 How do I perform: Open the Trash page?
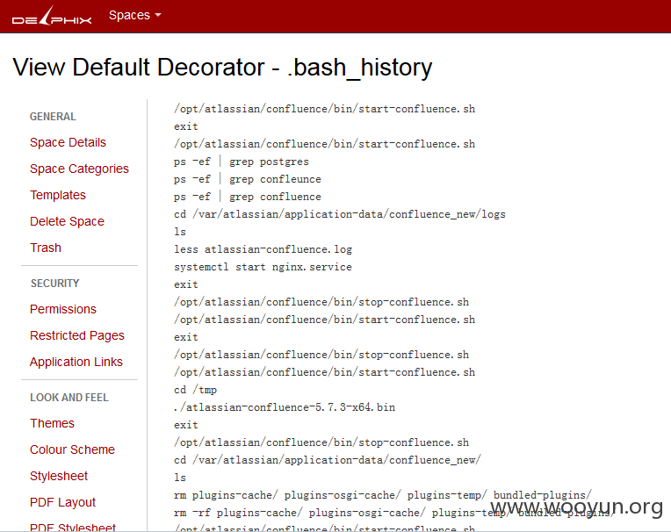coord(46,248)
